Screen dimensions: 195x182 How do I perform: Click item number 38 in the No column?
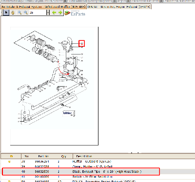23,162
